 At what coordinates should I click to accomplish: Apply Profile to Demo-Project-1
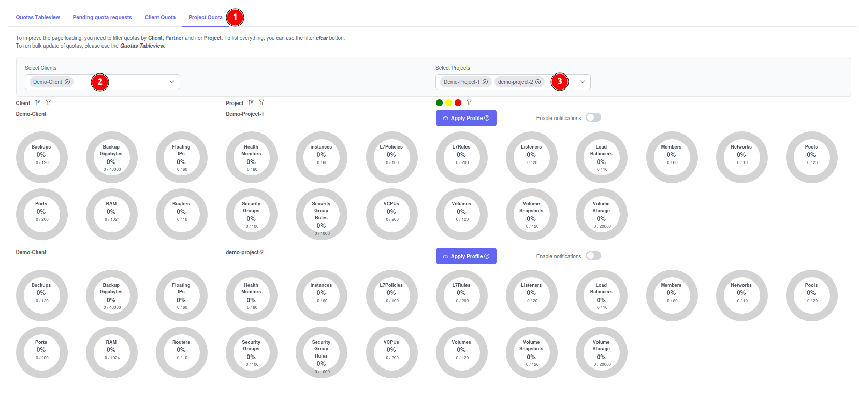coord(466,118)
